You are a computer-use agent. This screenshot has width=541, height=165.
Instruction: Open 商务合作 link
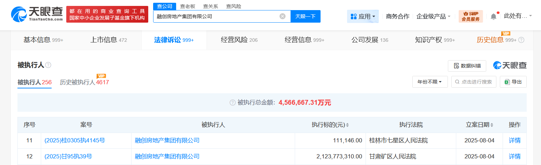coord(398,16)
